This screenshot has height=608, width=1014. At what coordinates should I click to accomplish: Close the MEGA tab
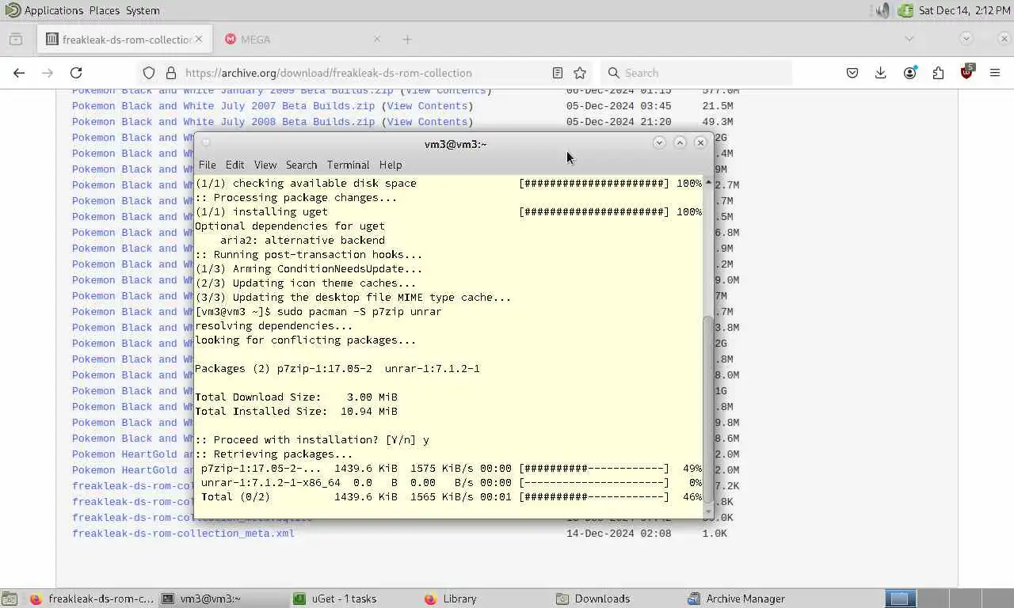click(377, 39)
